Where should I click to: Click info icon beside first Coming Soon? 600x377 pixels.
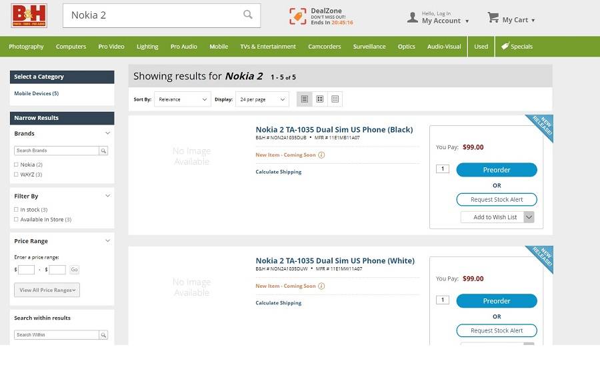(x=321, y=155)
